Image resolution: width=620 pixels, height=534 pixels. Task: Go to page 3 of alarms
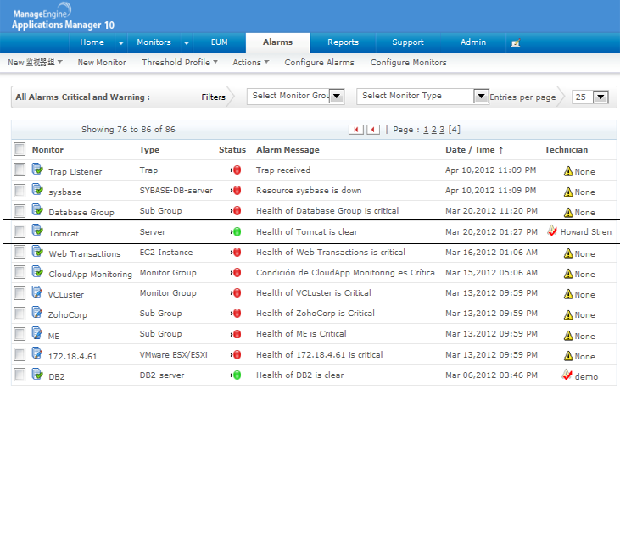pos(442,130)
